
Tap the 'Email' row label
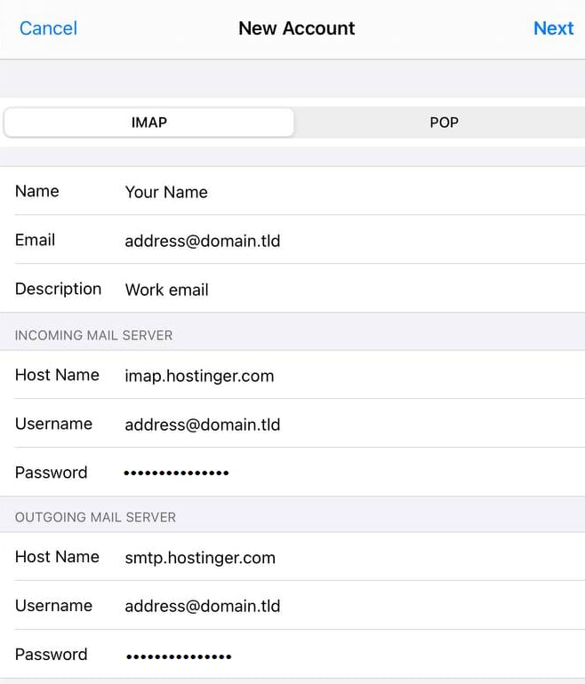pos(36,240)
